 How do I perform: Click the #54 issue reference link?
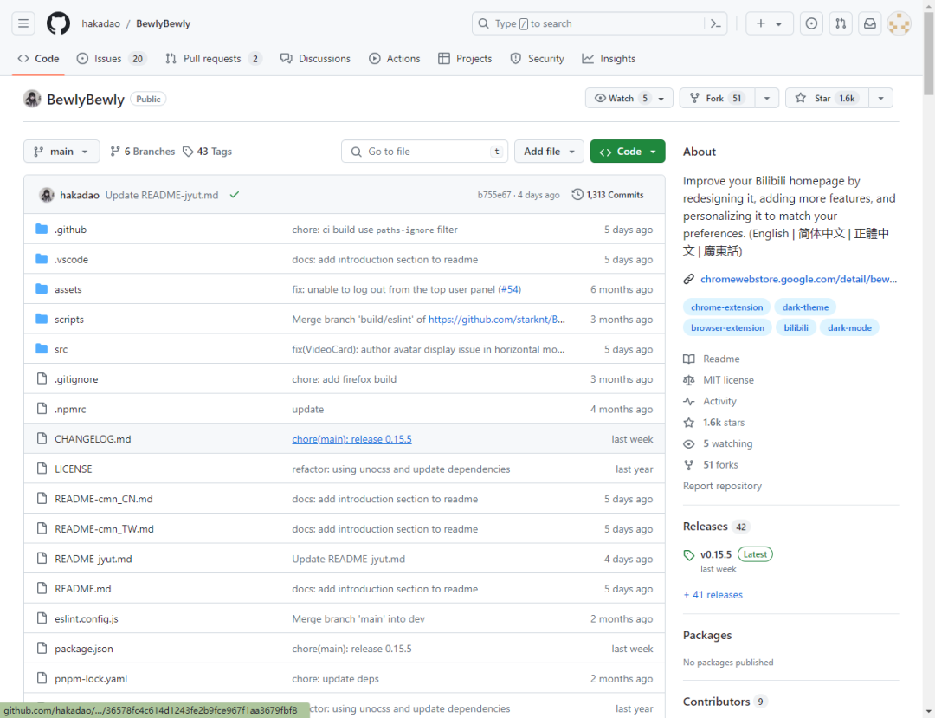pos(510,289)
